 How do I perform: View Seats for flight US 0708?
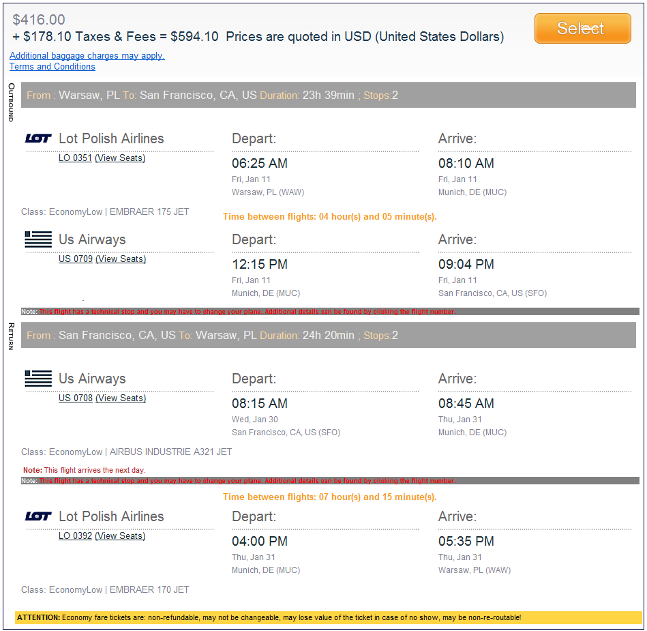click(x=121, y=398)
